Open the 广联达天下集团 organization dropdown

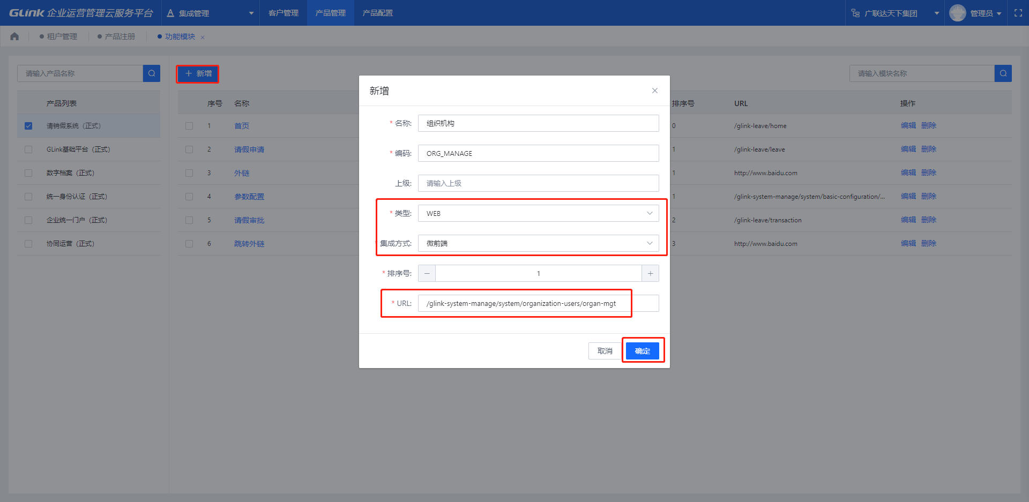pyautogui.click(x=936, y=13)
